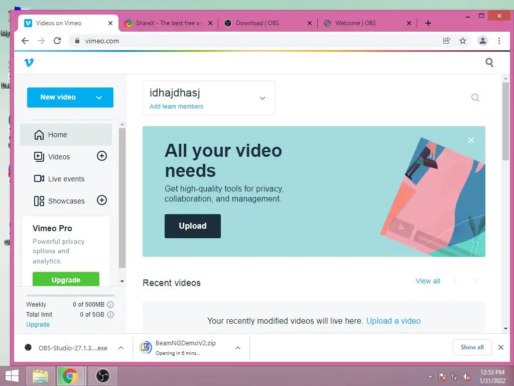The image size is (514, 386).
Task: Click the Upload a video link
Action: (394, 321)
